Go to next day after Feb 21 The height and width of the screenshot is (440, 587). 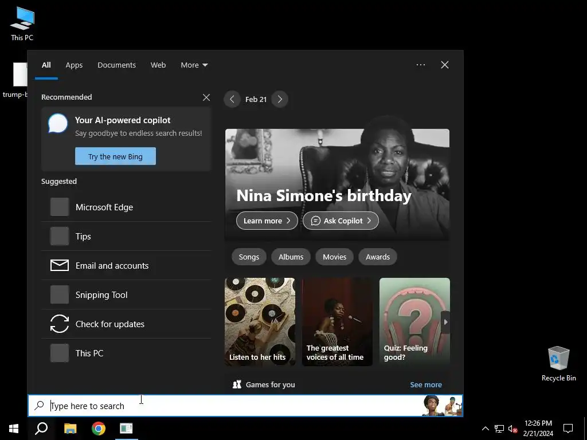[280, 99]
